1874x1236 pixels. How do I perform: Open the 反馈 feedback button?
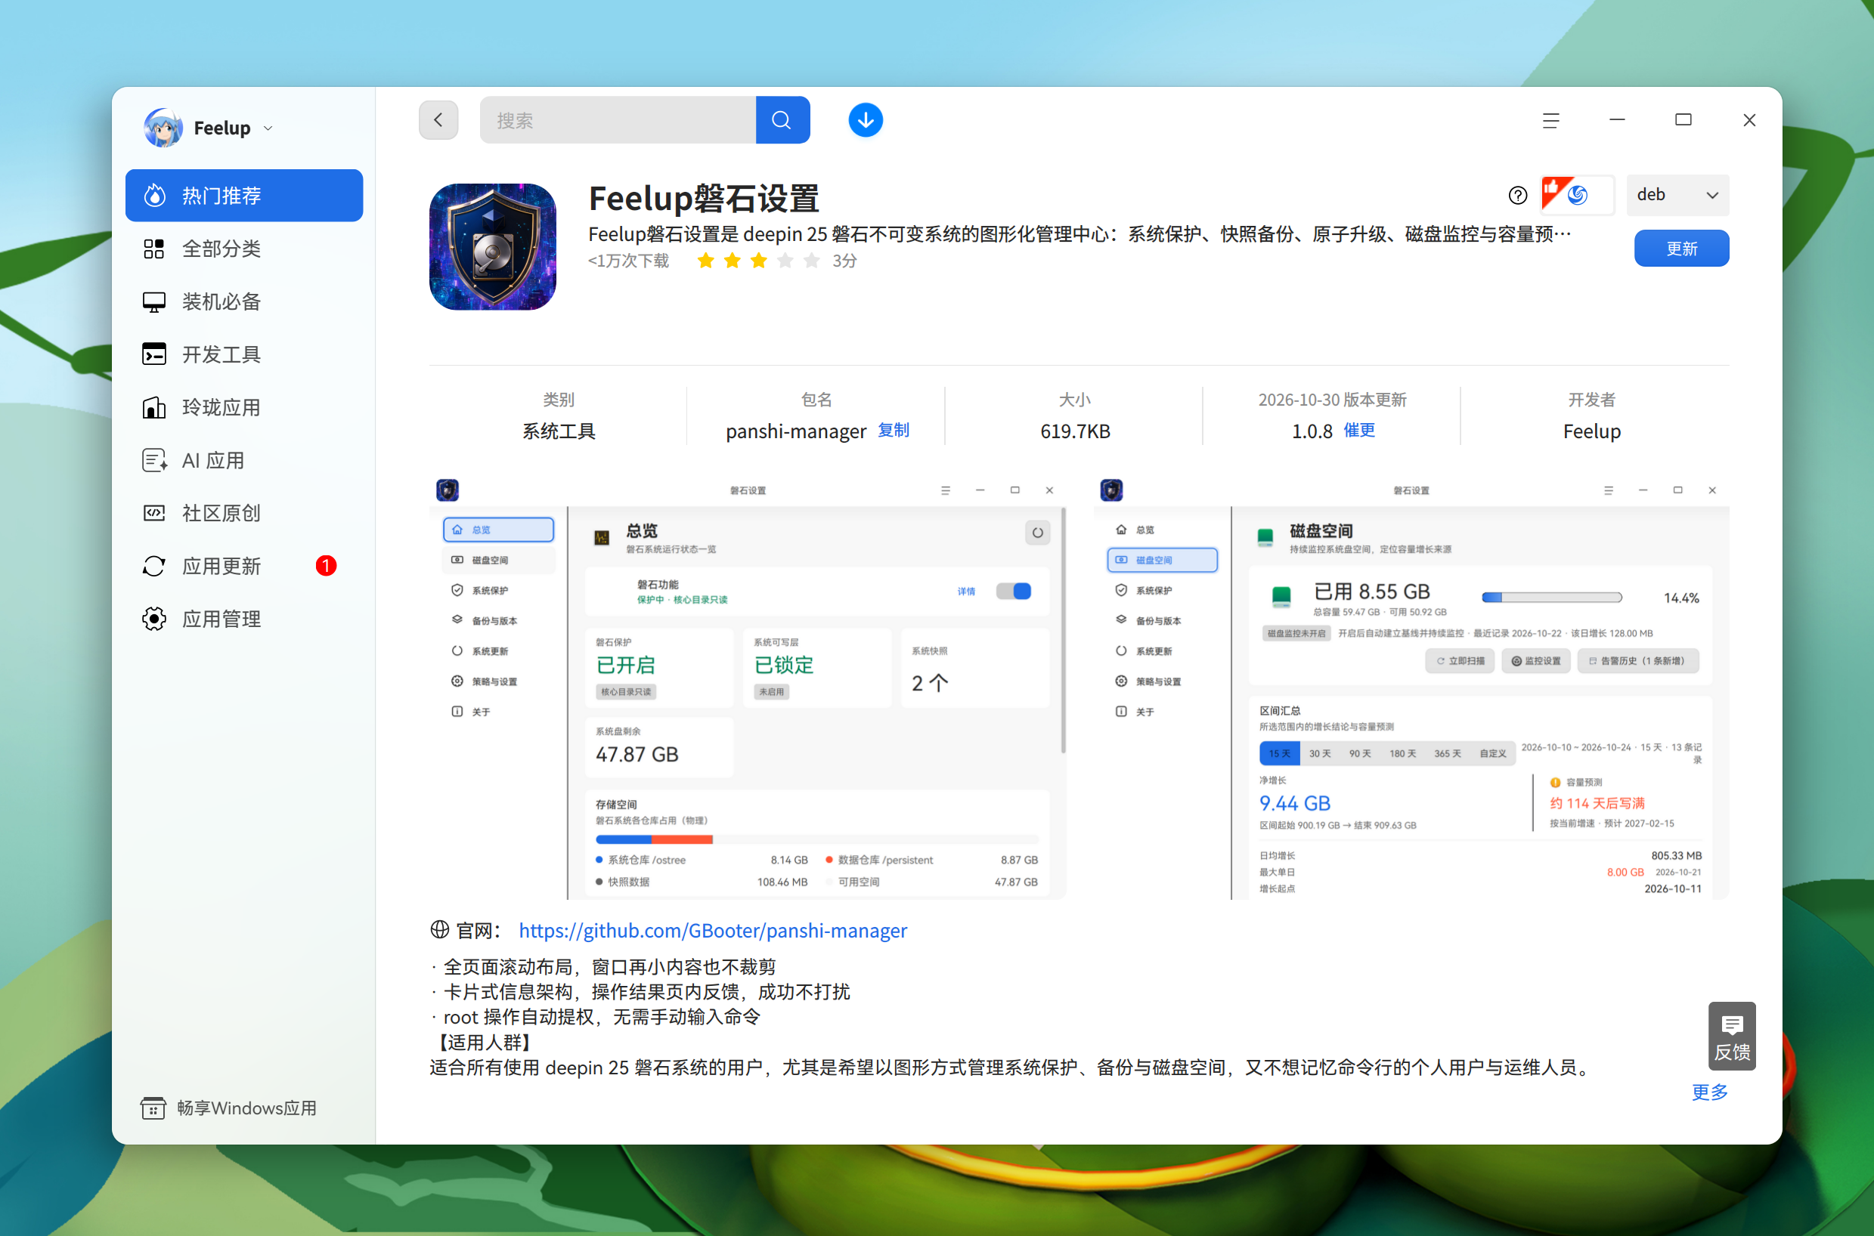point(1731,1036)
